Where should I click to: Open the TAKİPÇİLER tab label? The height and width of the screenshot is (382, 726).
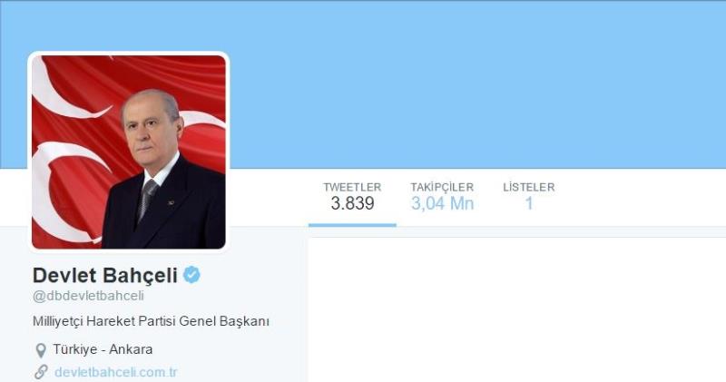coord(442,187)
